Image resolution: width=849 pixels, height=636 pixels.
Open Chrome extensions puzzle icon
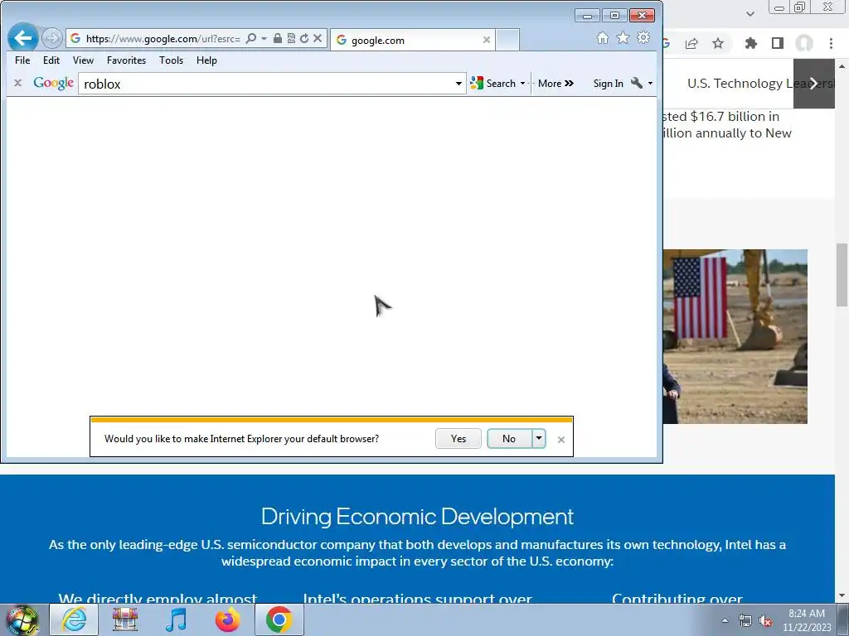751,43
